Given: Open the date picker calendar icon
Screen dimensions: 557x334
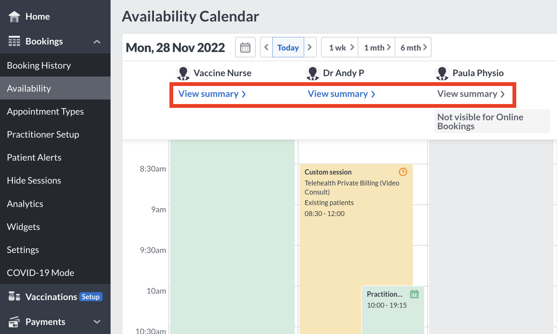Looking at the screenshot, I should (245, 47).
